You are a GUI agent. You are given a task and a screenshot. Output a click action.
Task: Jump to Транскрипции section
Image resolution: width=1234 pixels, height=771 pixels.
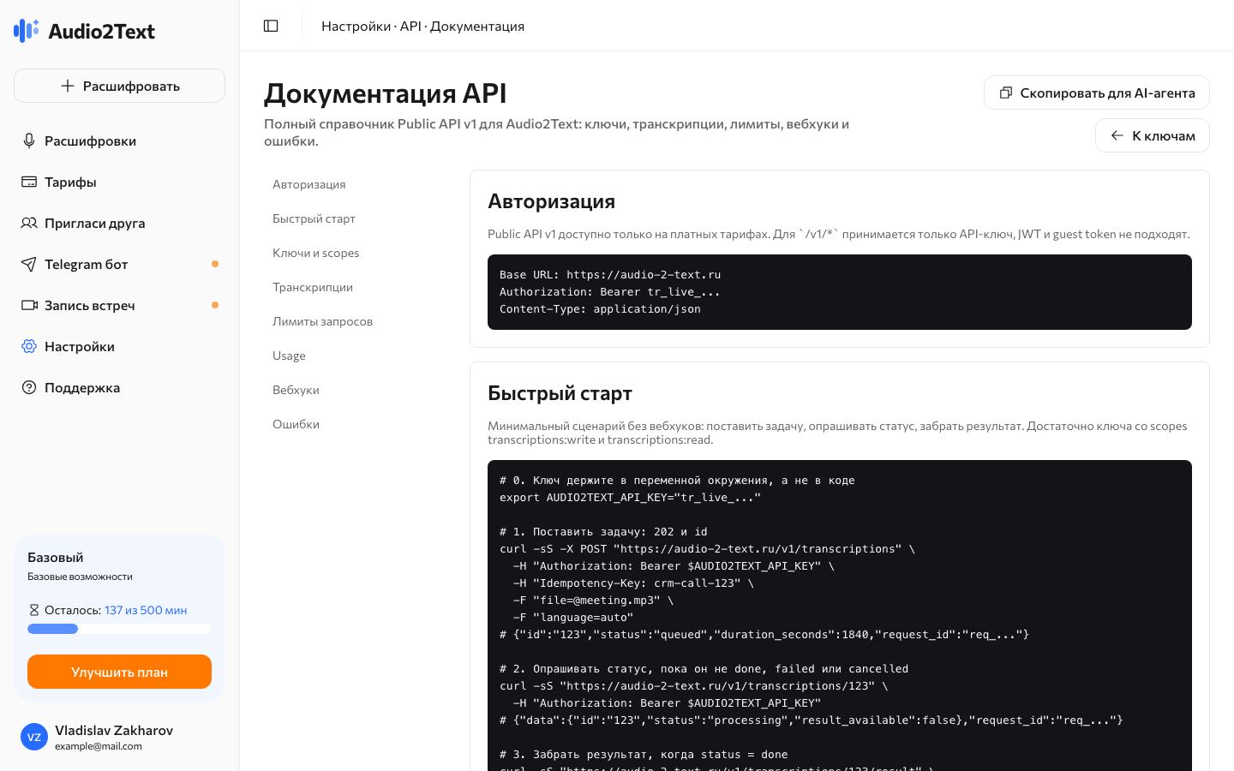coord(313,287)
